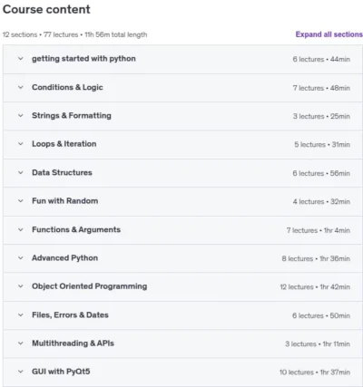Toggle the Data Structures chevron arrow

[x=21, y=172]
